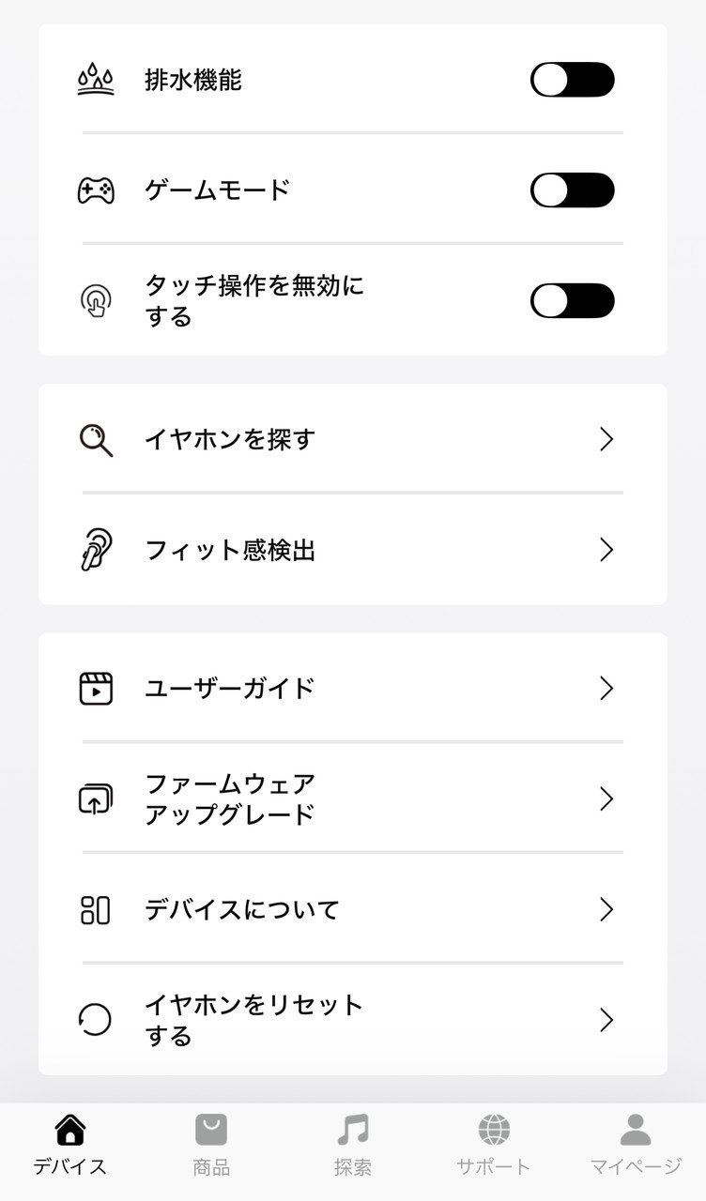Enable the ゲームモード switch
Viewport: 706px width, 1201px height.
[572, 190]
